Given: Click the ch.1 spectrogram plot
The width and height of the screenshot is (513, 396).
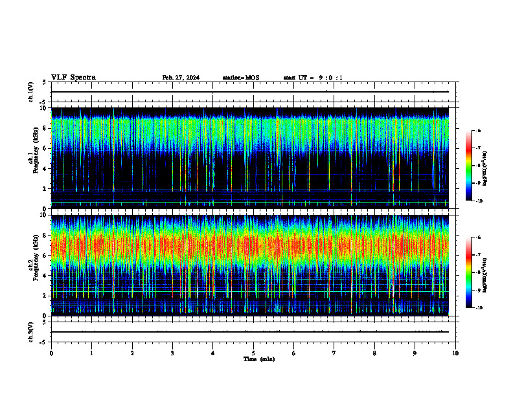Looking at the screenshot, I should coord(253,158).
